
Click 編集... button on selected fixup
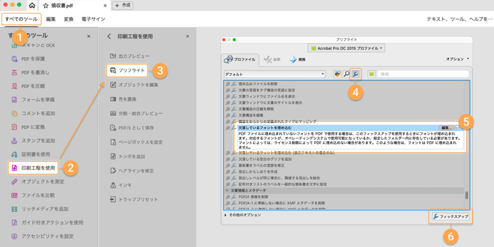(x=447, y=128)
